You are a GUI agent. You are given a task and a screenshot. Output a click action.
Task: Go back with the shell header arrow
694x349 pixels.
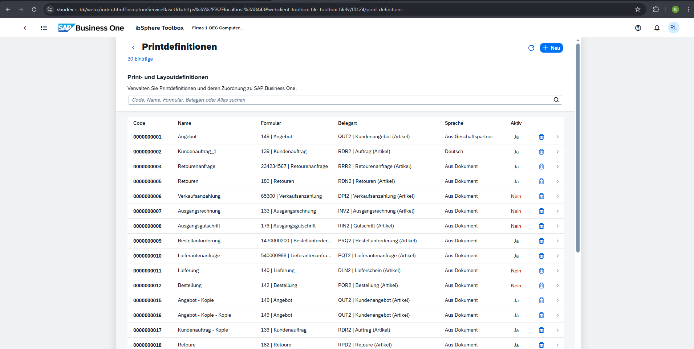click(25, 28)
